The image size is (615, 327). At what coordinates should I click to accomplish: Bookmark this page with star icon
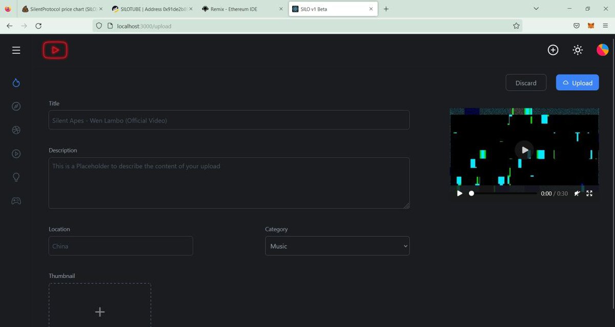pyautogui.click(x=516, y=26)
